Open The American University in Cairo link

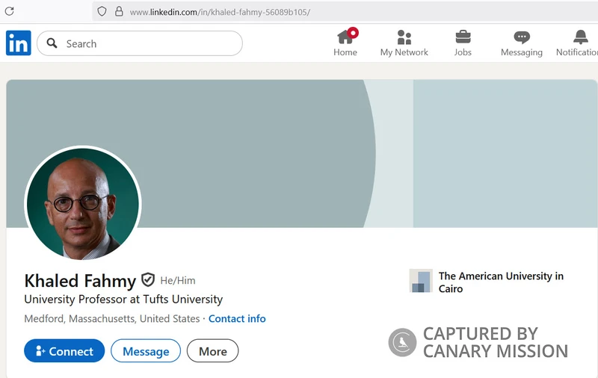(501, 282)
